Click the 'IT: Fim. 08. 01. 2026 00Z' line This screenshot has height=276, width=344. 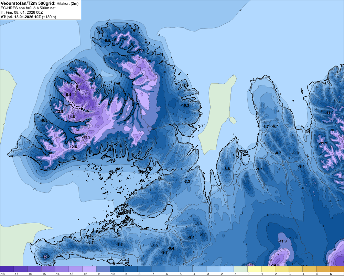(22, 12)
